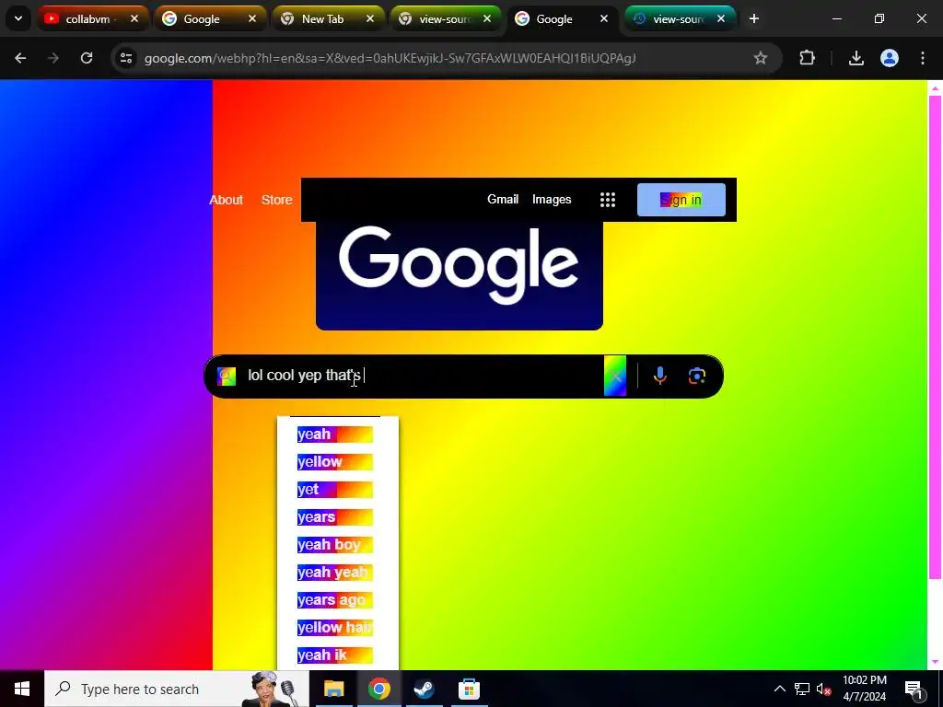This screenshot has height=707, width=943.
Task: Close the active Google tab
Action: (604, 19)
